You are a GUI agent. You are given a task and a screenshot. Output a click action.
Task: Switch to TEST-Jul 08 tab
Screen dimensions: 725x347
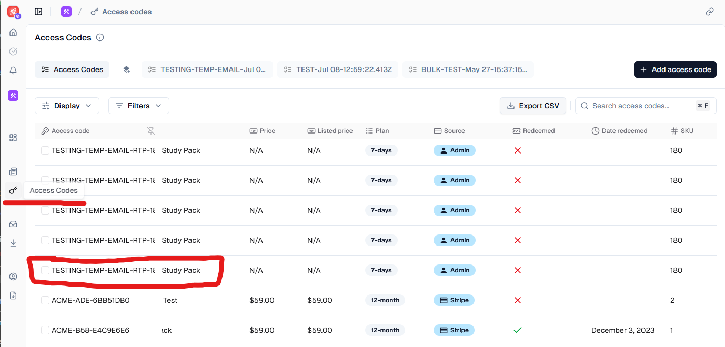coord(337,69)
